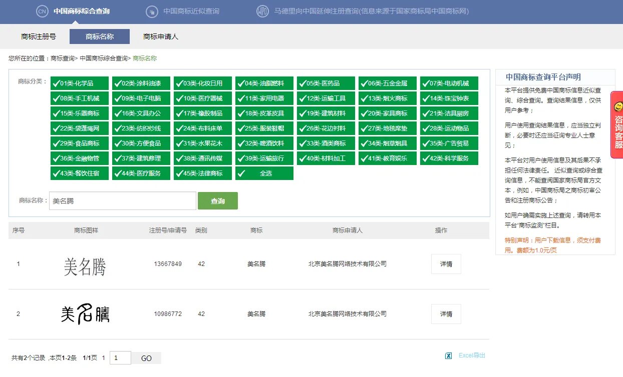Click the icon next to 中国商标近似查询
This screenshot has width=623, height=377.
[151, 10]
